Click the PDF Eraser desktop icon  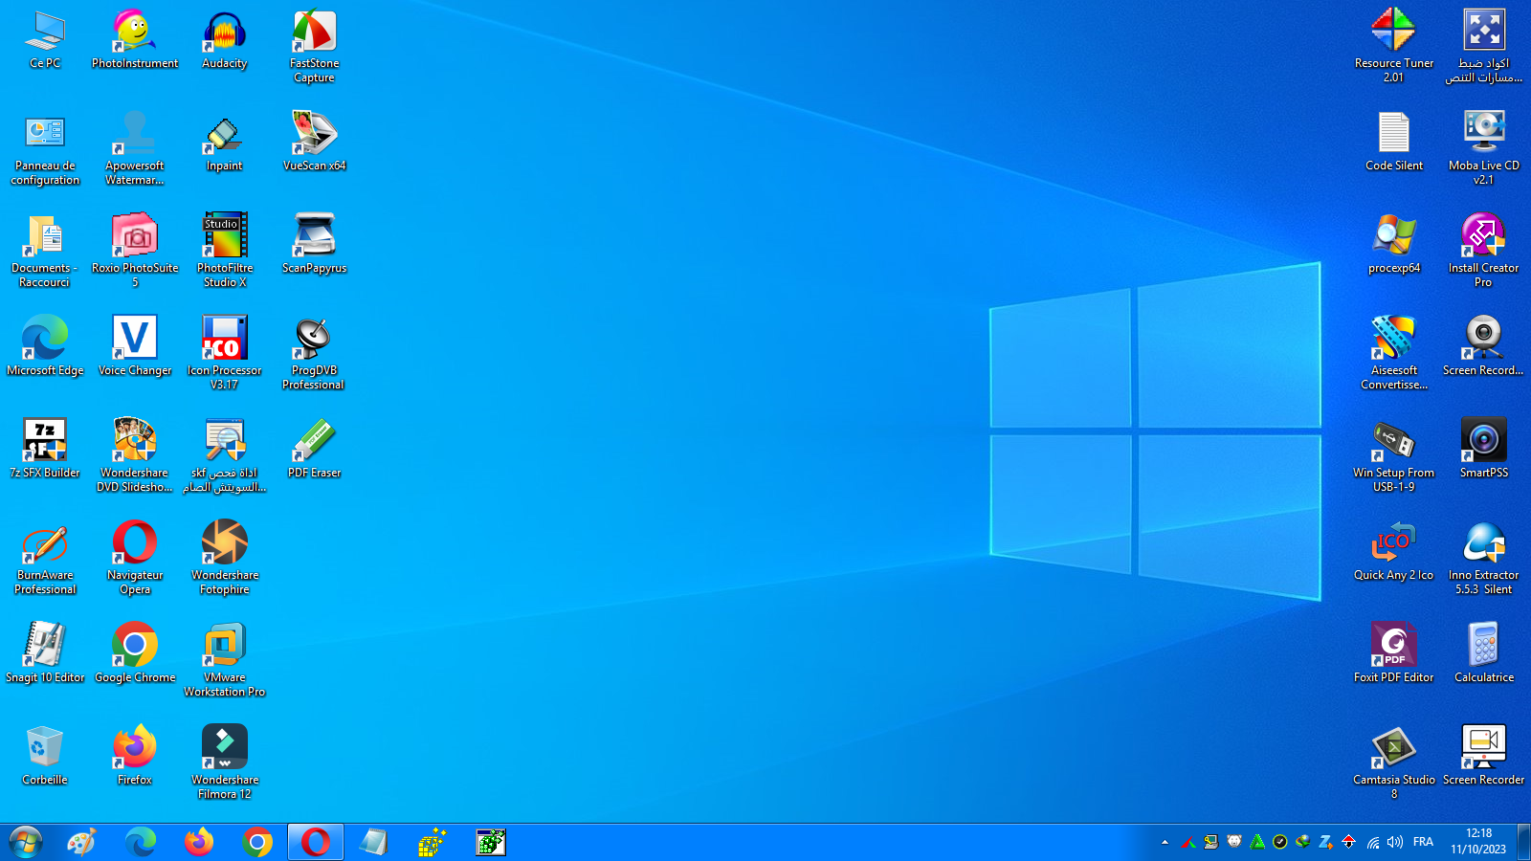click(314, 450)
